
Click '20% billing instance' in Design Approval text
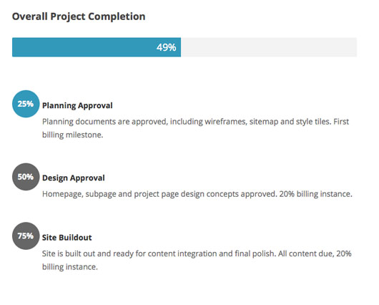315,194
